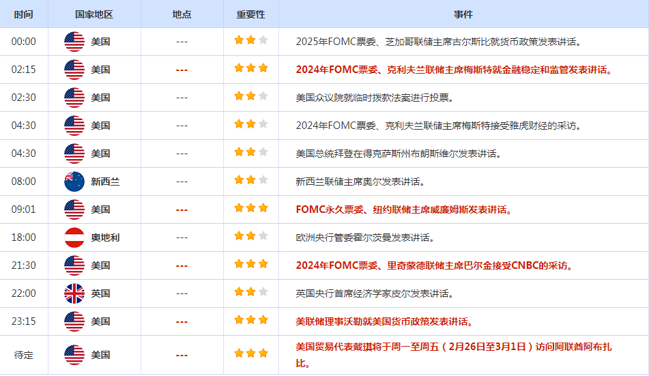Click the 新西兰 country label
This screenshot has width=649, height=376.
[x=106, y=182]
